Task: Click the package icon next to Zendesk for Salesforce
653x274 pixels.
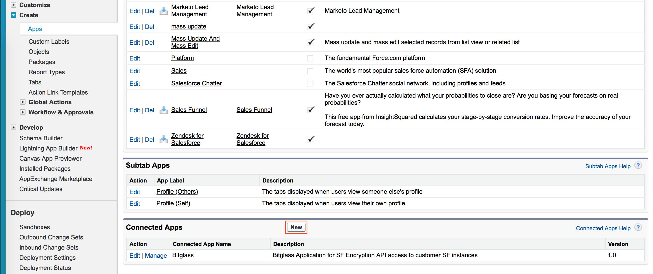Action: click(163, 139)
